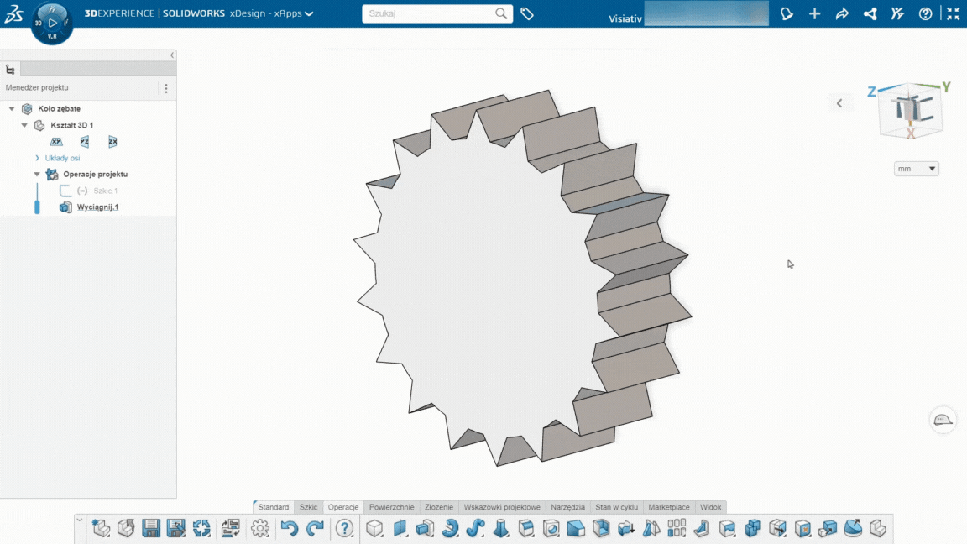
Task: Open Menedżer projektu three-dot menu
Action: coord(166,88)
